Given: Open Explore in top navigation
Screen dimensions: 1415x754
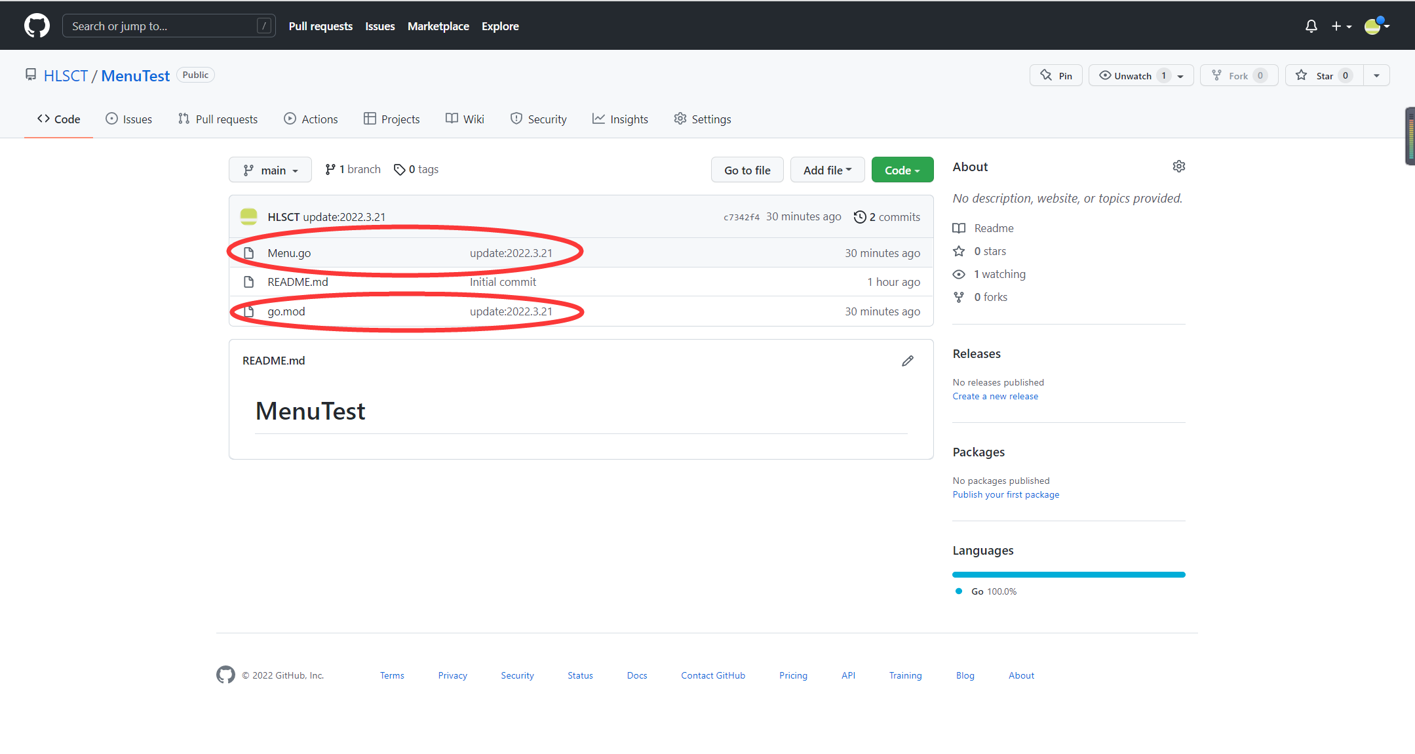Looking at the screenshot, I should coord(500,26).
